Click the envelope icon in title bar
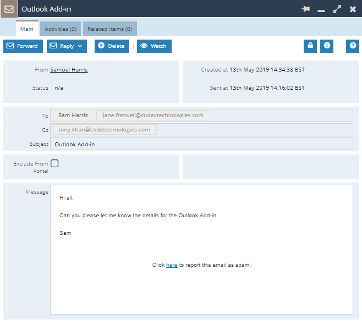 (x=9, y=9)
